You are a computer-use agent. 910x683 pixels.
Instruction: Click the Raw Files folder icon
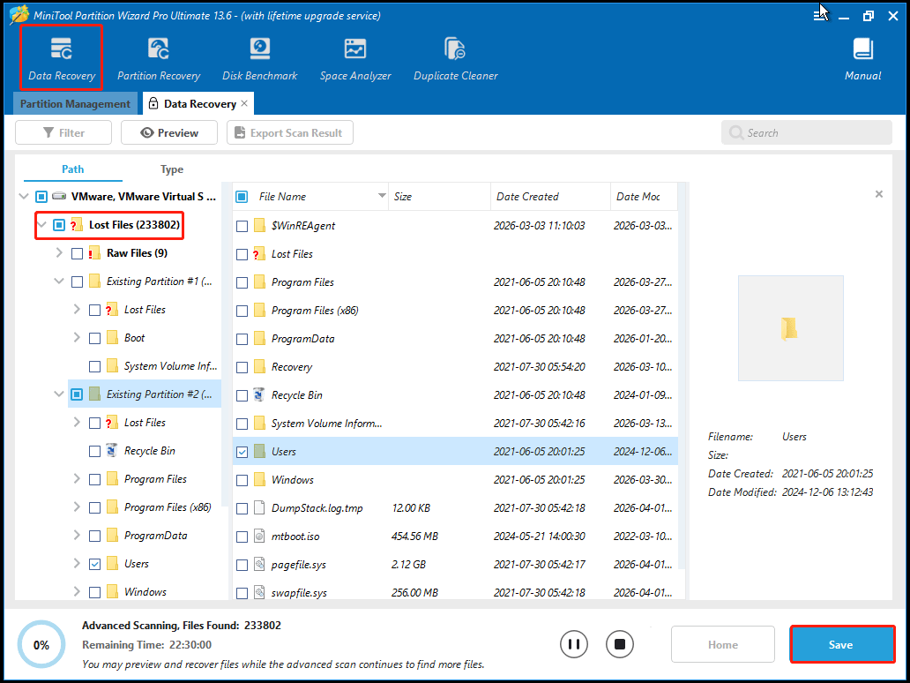pos(94,253)
